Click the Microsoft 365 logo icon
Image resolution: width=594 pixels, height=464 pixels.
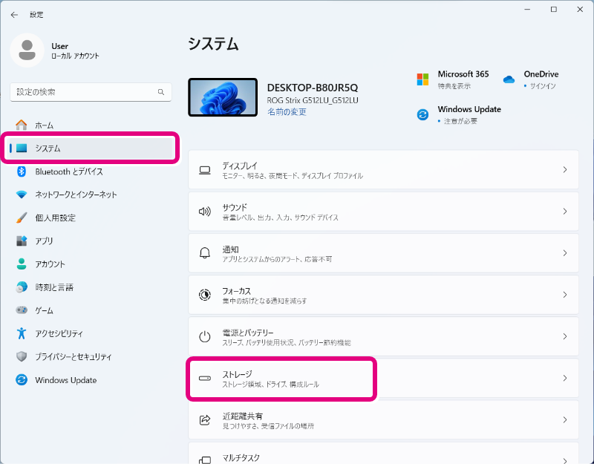point(422,79)
